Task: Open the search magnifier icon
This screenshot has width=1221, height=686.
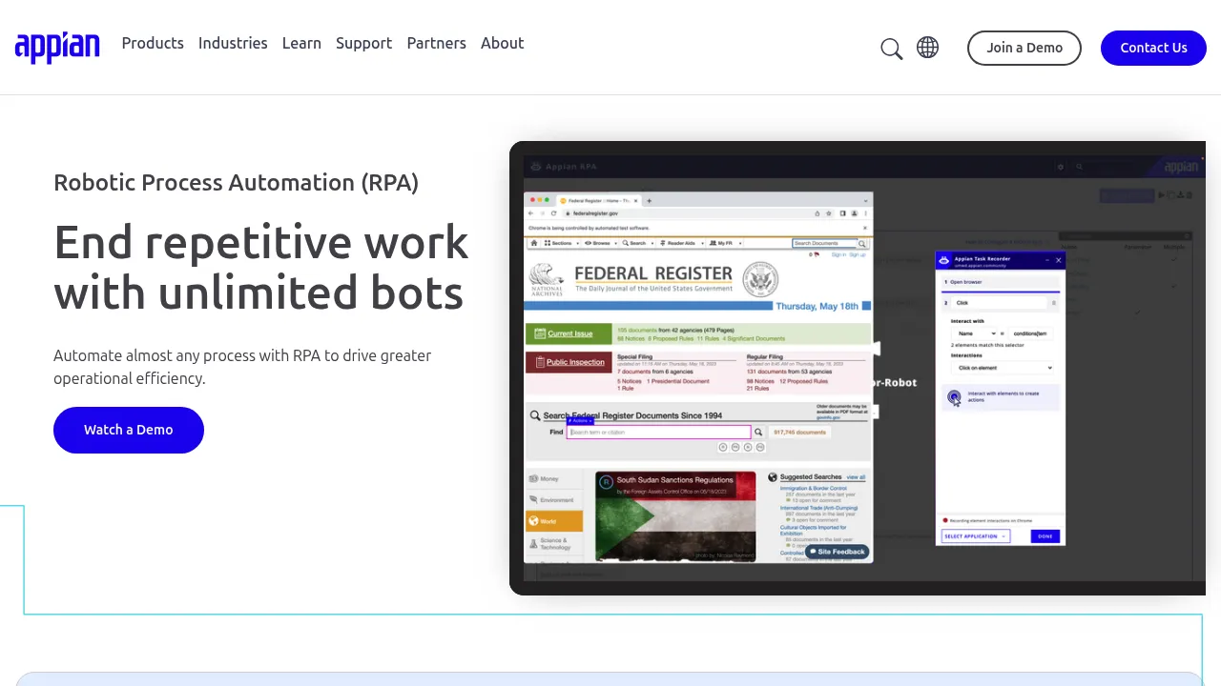Action: (x=892, y=49)
